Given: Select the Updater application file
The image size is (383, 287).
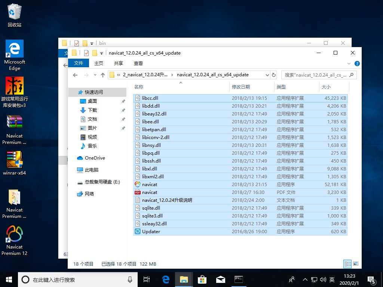Looking at the screenshot, I should [240, 232].
